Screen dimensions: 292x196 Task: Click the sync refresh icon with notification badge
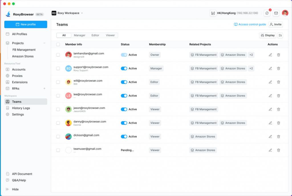267,13
